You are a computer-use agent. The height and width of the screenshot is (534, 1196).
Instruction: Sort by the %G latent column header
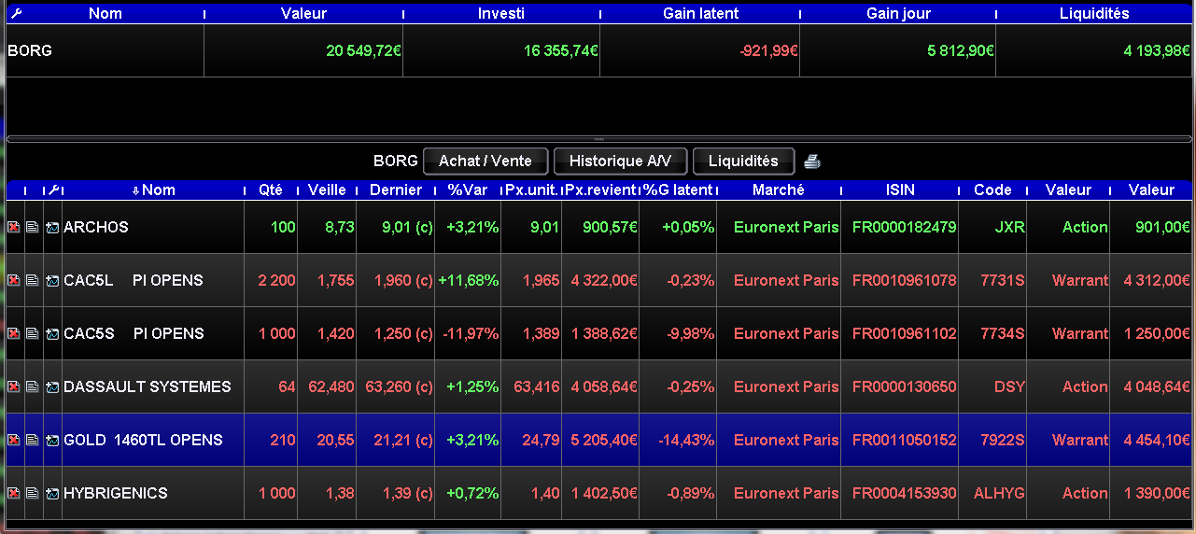coord(678,190)
